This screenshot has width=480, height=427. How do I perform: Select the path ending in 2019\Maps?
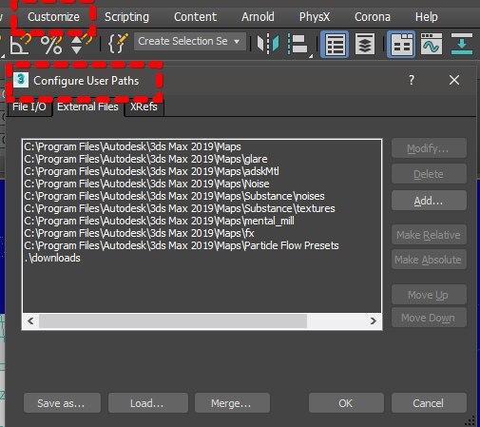click(132, 146)
